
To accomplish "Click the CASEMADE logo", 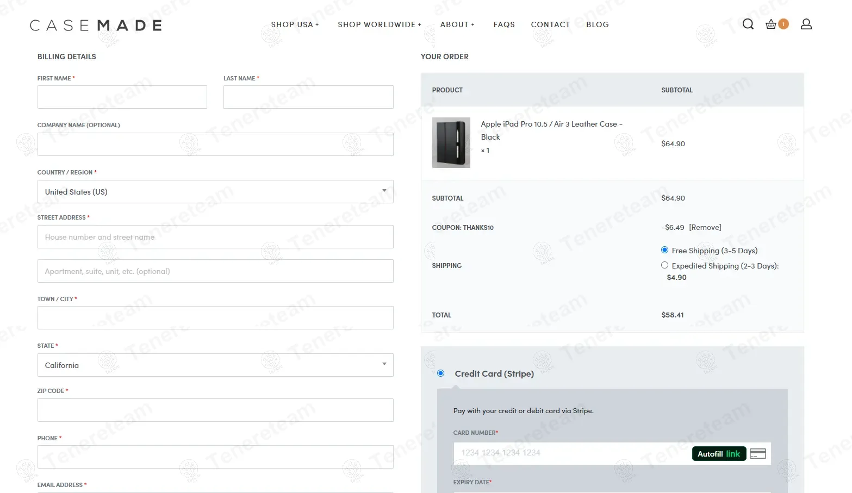I will [x=96, y=26].
